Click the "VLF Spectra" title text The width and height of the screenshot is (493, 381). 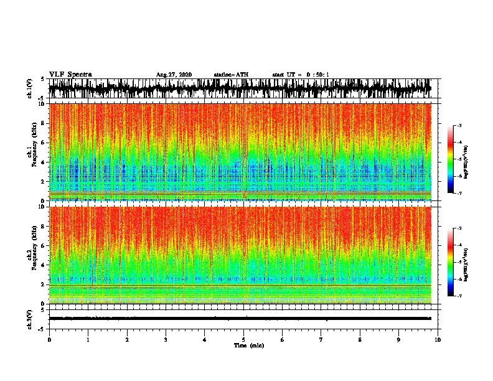(70, 75)
